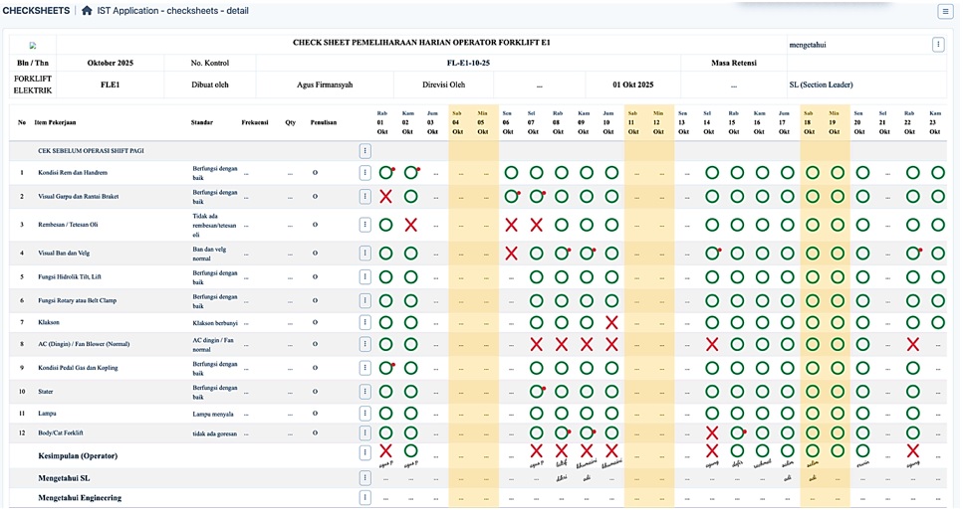Screen dimensions: 963x514
Task: Toggle red X for Rembesan Oli on 02 Okt
Action: [410, 225]
